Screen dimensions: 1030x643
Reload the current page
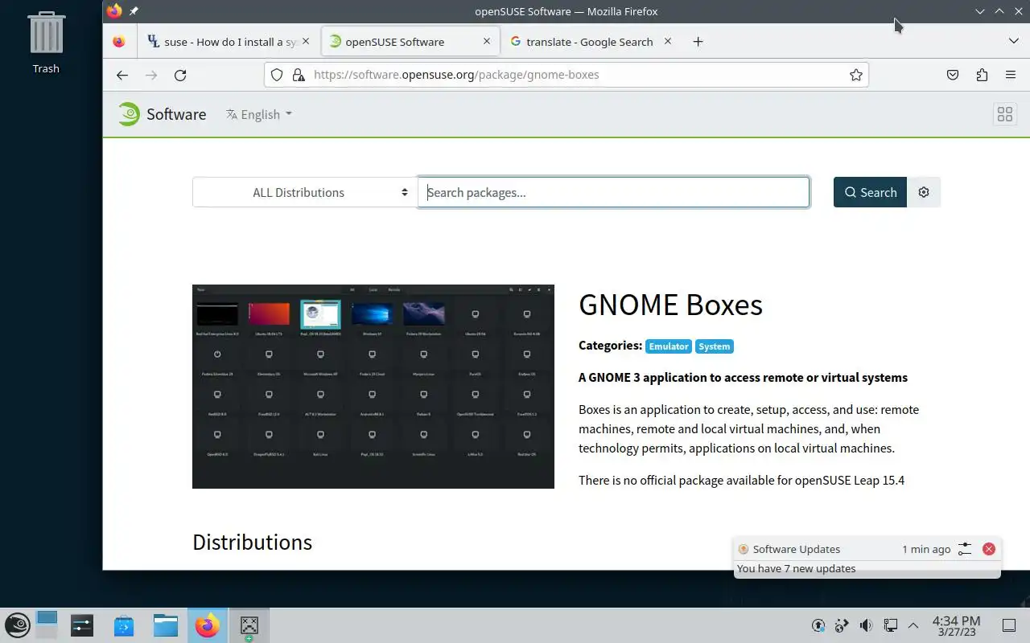180,75
